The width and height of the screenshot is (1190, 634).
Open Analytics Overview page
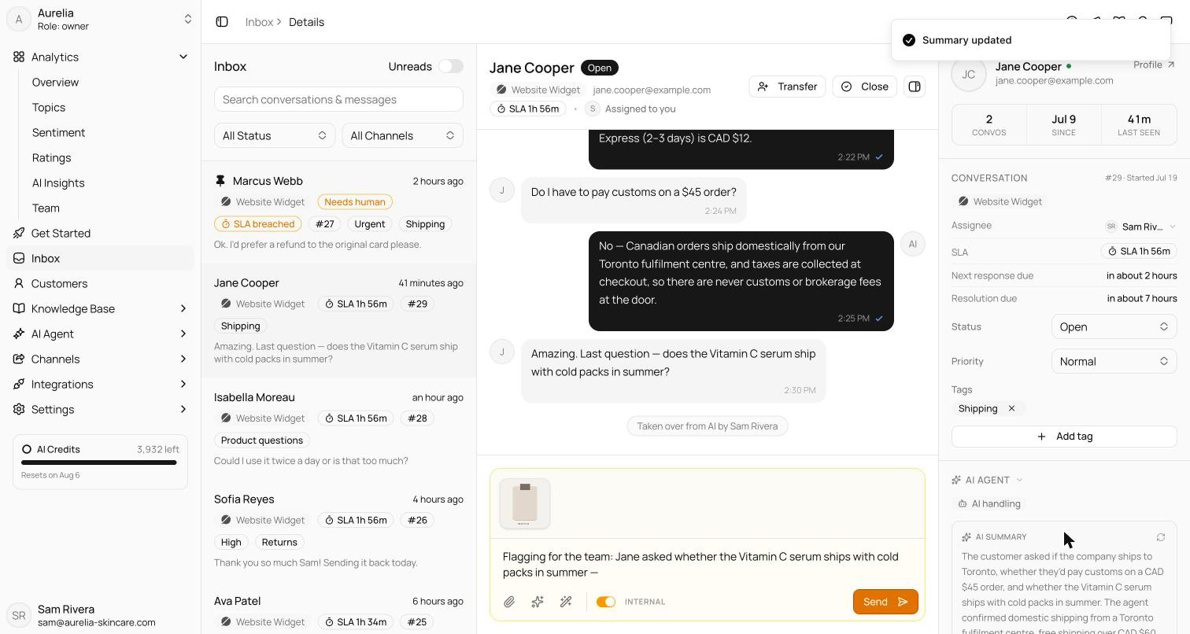click(55, 82)
